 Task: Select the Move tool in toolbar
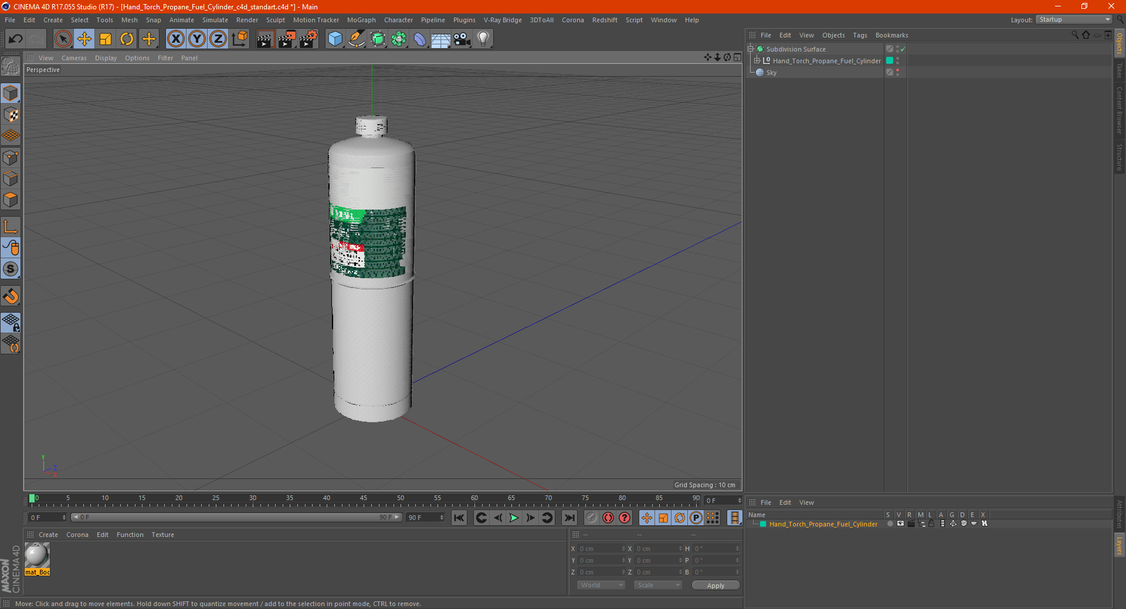84,39
